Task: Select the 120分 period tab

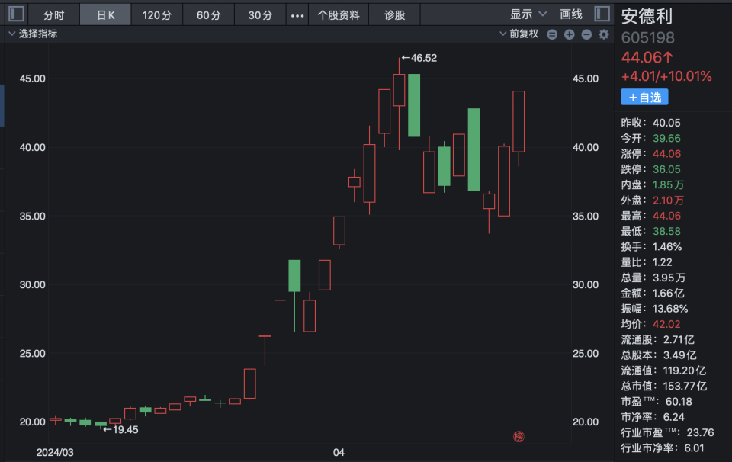Action: [157, 14]
